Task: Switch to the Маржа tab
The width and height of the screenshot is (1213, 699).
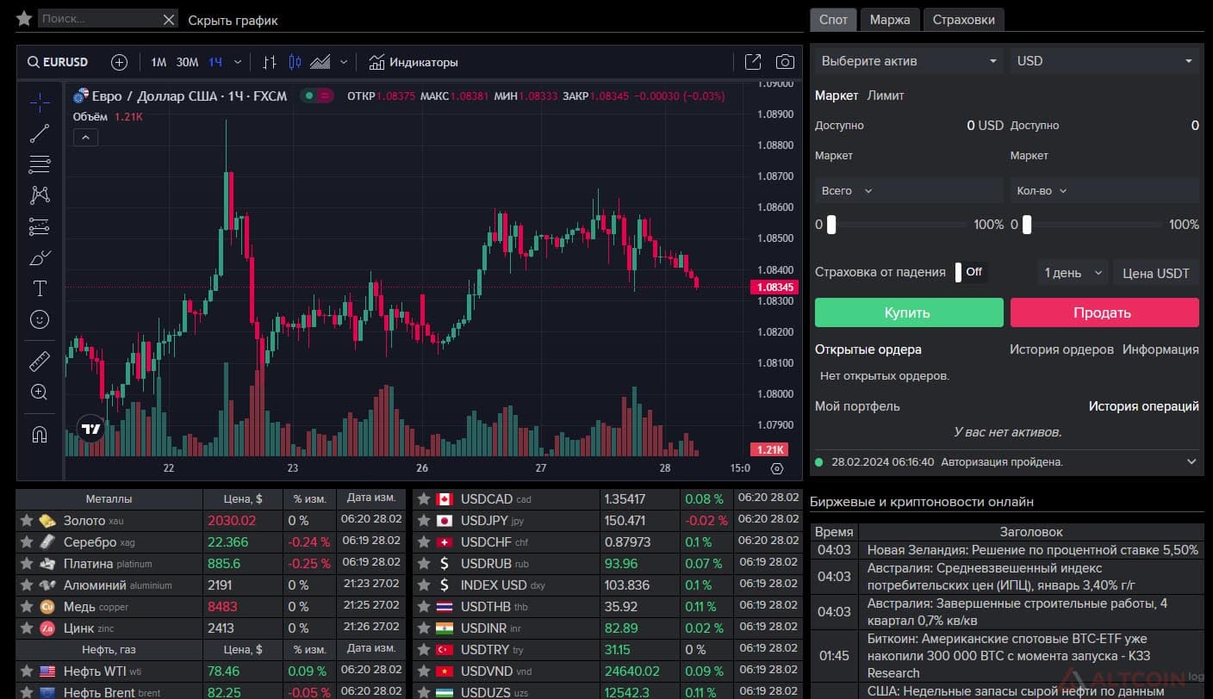Action: (890, 20)
